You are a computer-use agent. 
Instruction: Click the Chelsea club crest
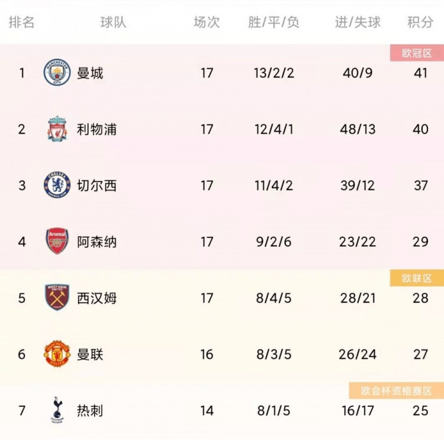(57, 185)
